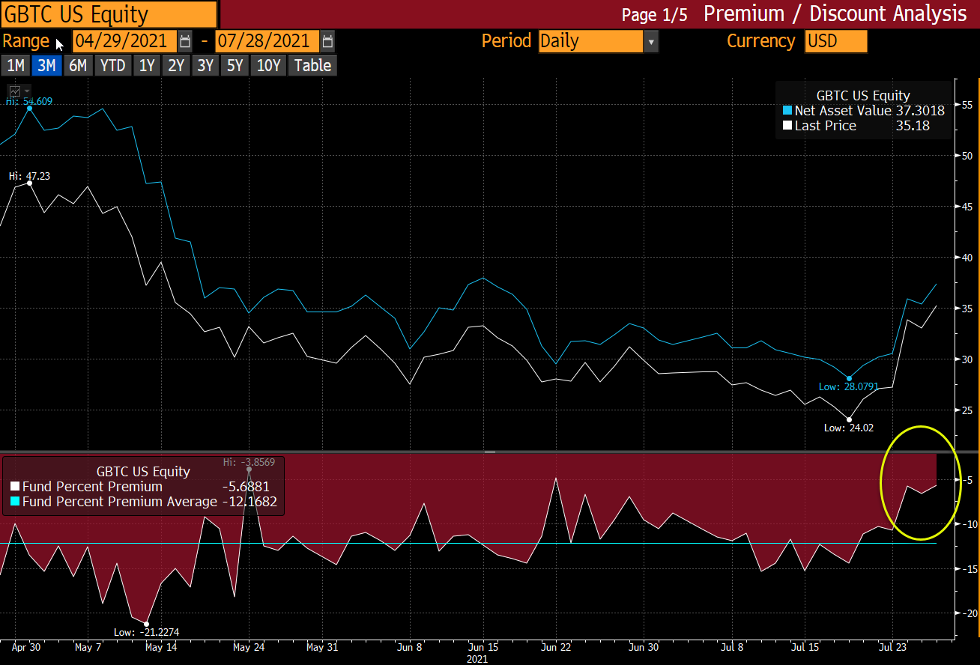Show the 10Y range

(268, 66)
